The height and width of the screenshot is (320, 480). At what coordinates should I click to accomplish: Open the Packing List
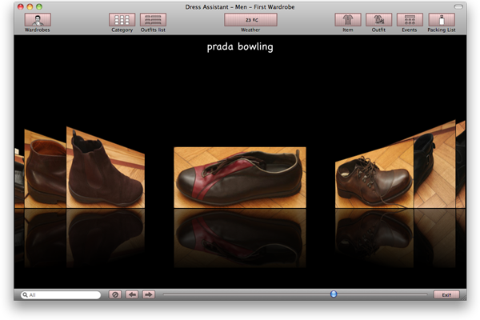coord(442,20)
